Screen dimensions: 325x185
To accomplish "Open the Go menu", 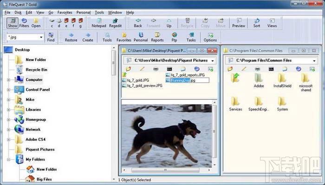I will (51, 13).
